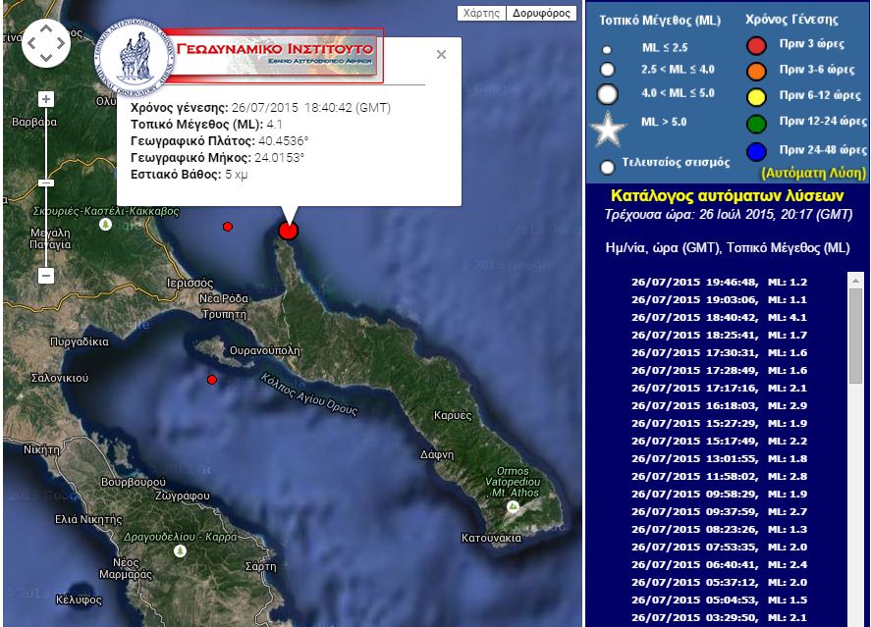Open the 16:18:03 ML 2.9 earthquake entry
Image resolution: width=871 pixels, height=627 pixels.
719,405
